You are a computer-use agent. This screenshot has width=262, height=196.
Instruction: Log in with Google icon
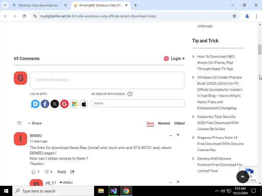(x=64, y=104)
